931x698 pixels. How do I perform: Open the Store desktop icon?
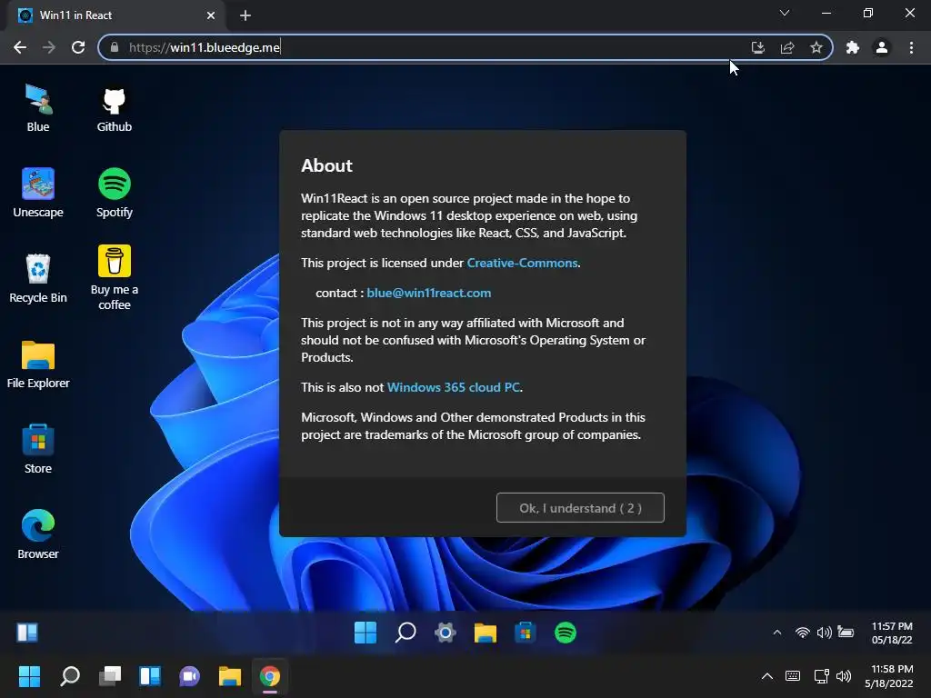tap(38, 449)
